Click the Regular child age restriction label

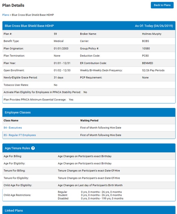pyautogui.click(x=62, y=192)
